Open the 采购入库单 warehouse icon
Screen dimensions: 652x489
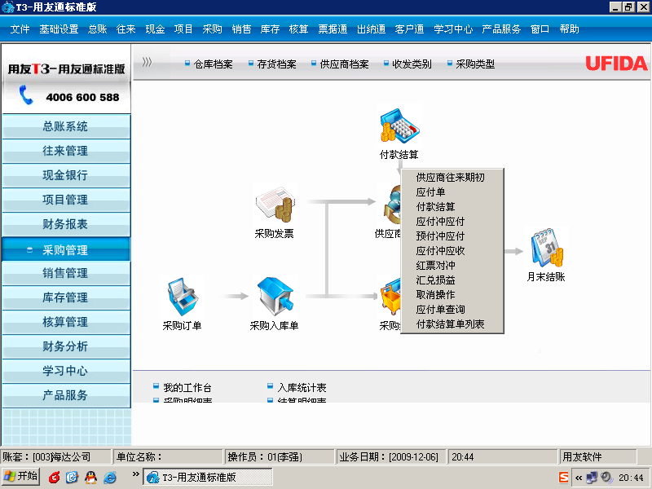point(275,297)
